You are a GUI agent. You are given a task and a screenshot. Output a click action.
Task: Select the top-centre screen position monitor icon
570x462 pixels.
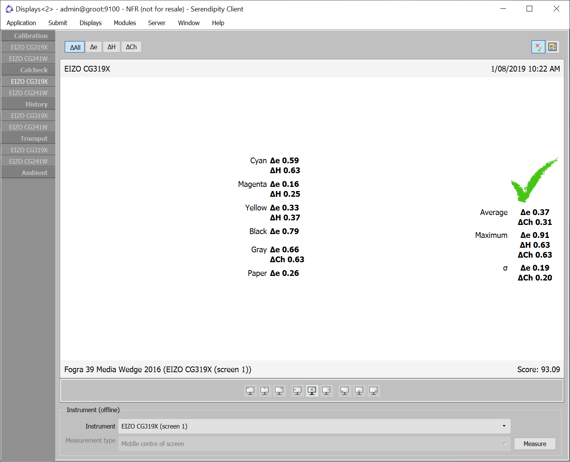(265, 391)
